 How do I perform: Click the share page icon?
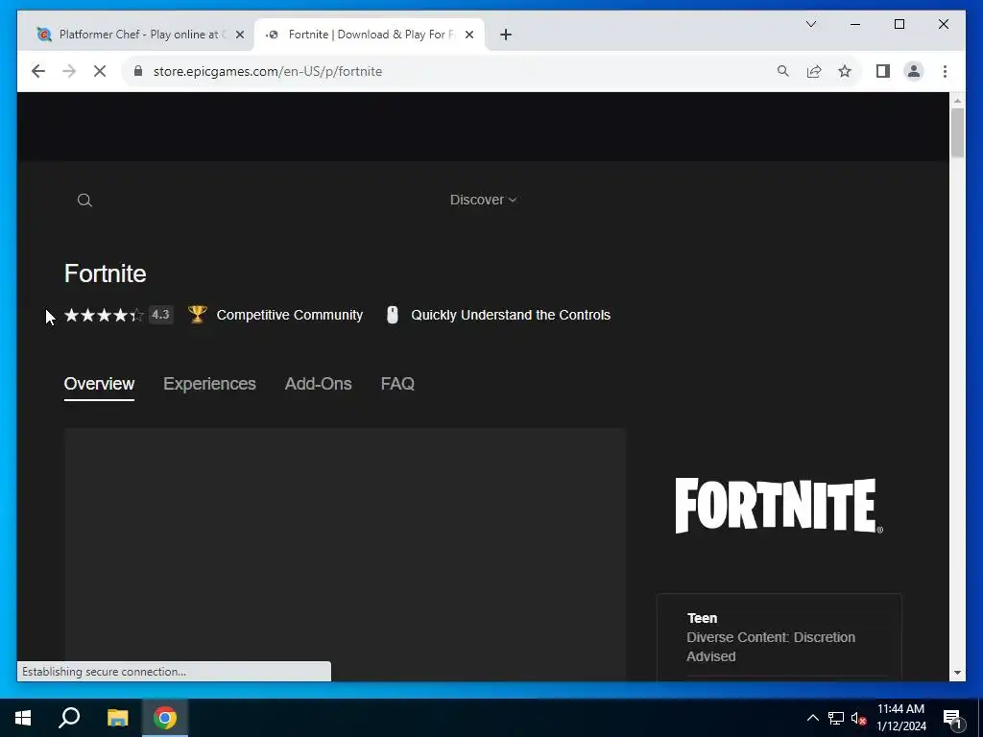point(814,71)
